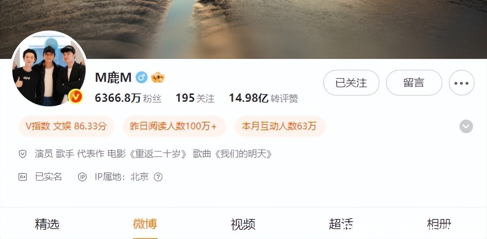
Task: Click the real-name ID card icon
Action: coord(23,177)
